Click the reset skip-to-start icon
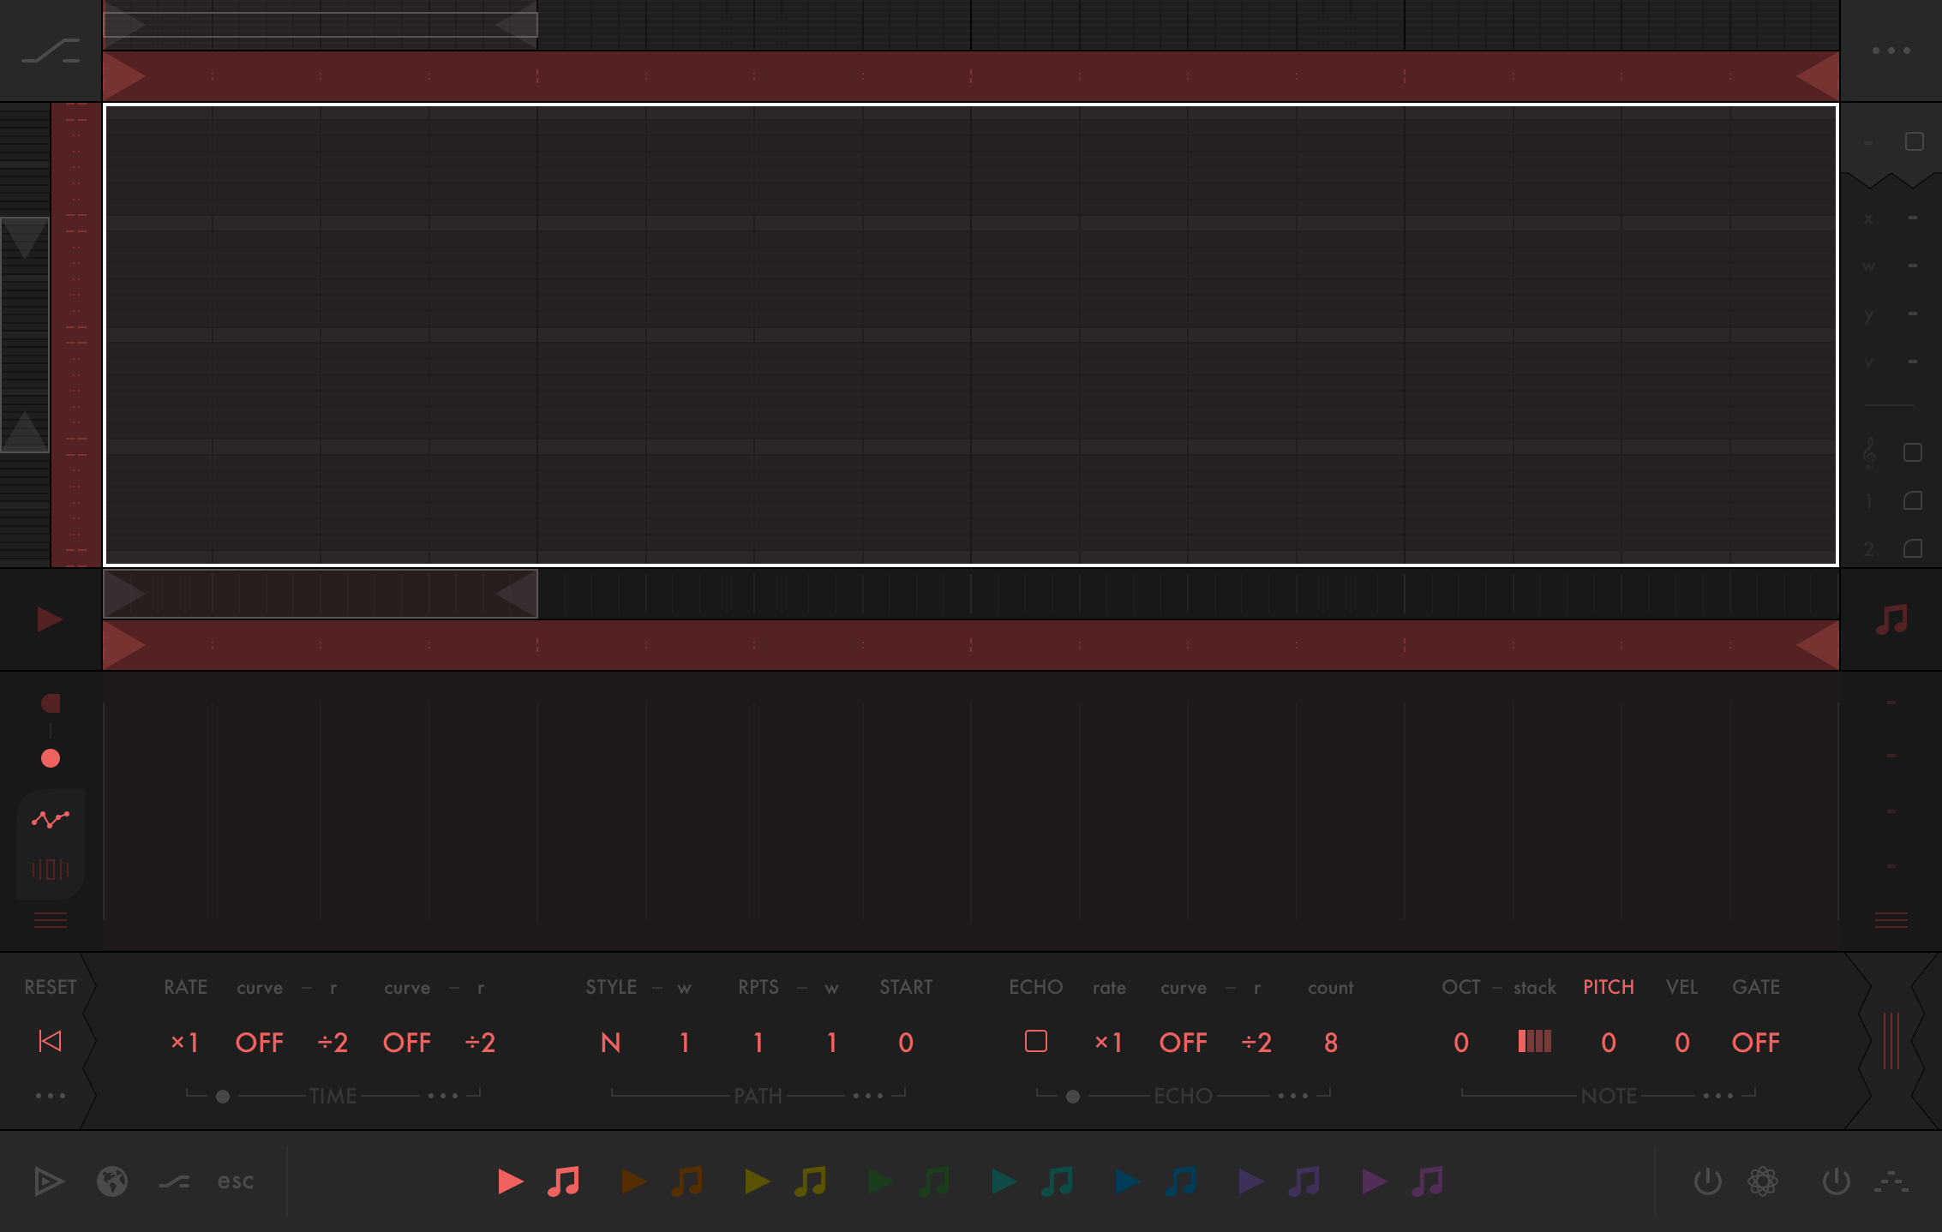 (x=51, y=1042)
